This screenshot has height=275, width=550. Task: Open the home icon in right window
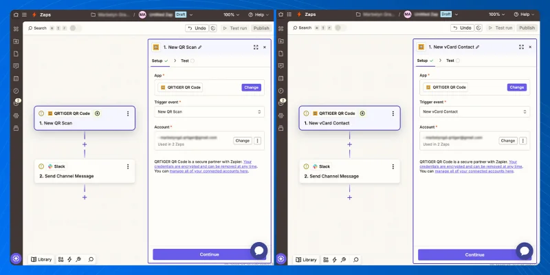[281, 14]
